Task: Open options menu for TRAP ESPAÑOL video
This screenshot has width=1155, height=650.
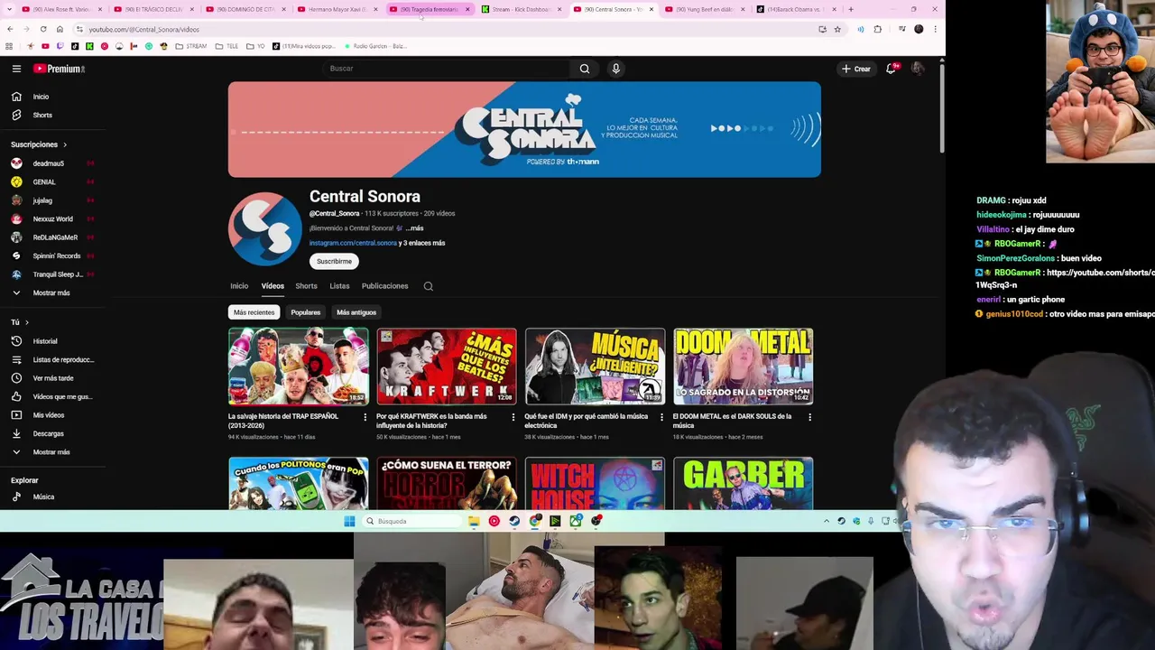Action: [365, 417]
